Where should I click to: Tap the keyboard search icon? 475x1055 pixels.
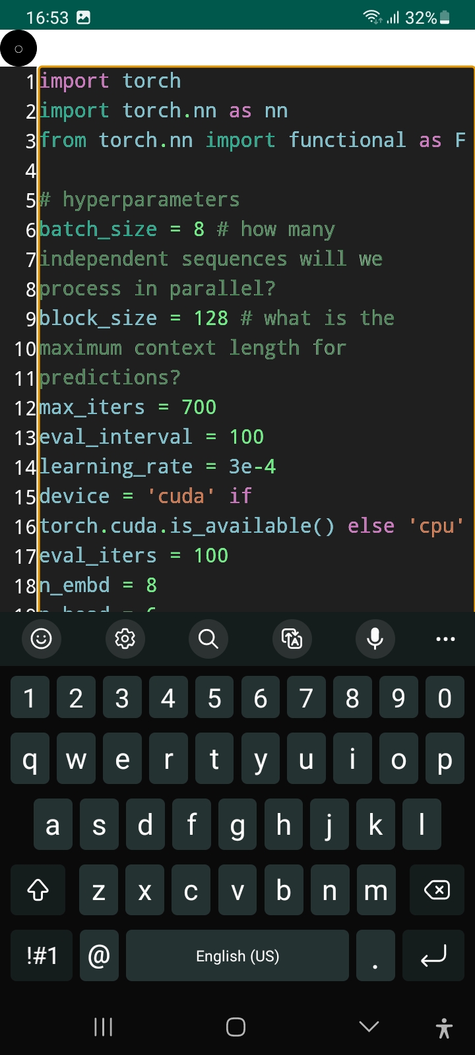(x=208, y=638)
